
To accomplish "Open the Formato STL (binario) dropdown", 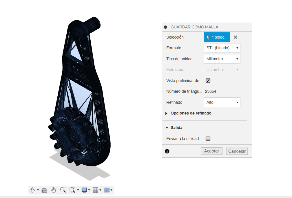I will click(x=222, y=48).
